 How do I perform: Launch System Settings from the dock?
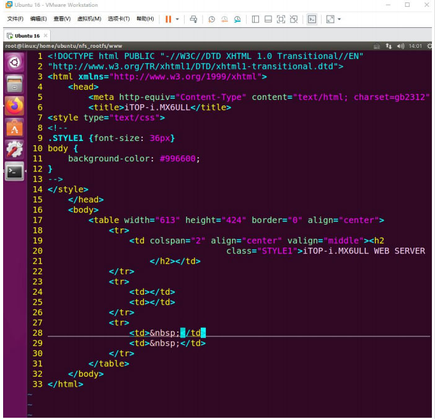[x=15, y=149]
